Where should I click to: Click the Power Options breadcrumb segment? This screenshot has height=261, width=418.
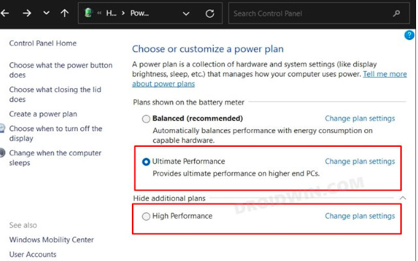[139, 13]
